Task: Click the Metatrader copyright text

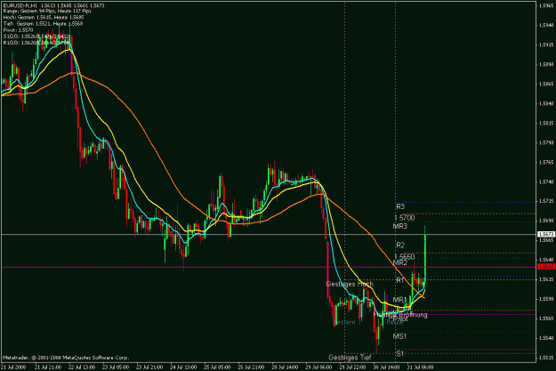Action: point(66,358)
